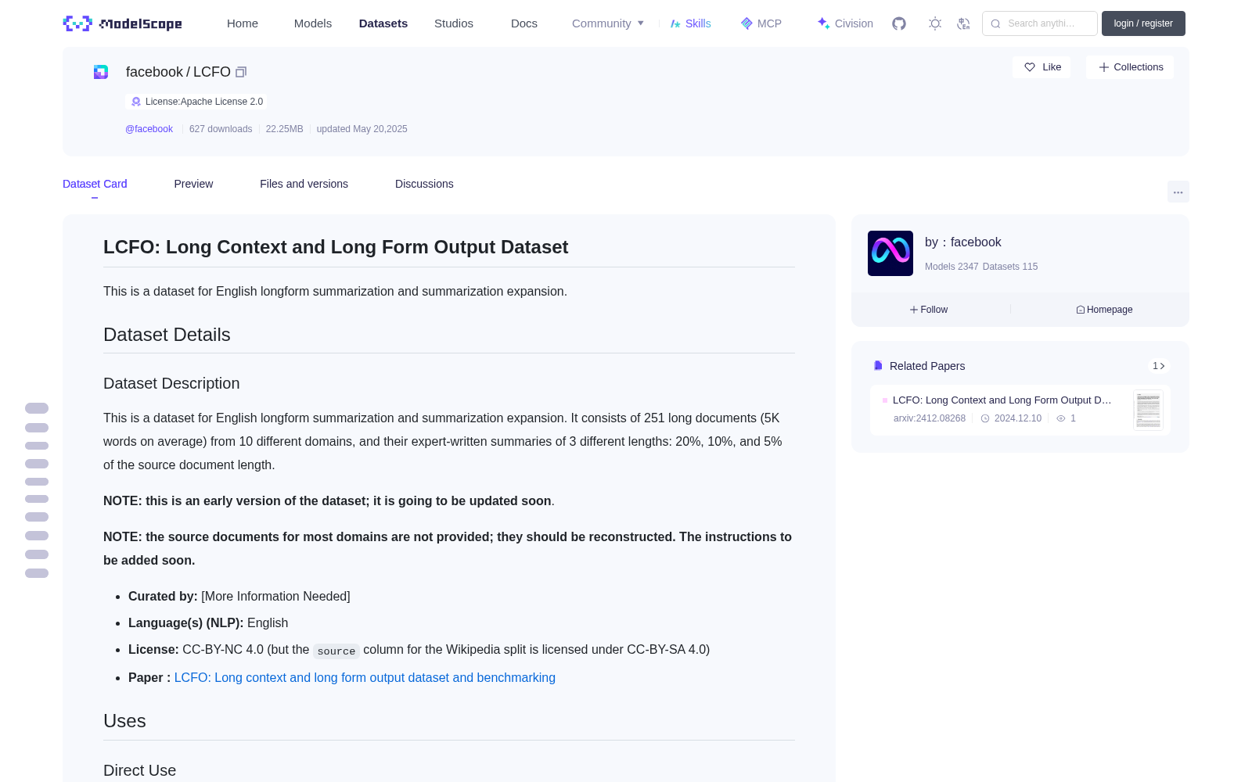The height and width of the screenshot is (782, 1252).
Task: Open the Models menu item
Action: point(313,23)
